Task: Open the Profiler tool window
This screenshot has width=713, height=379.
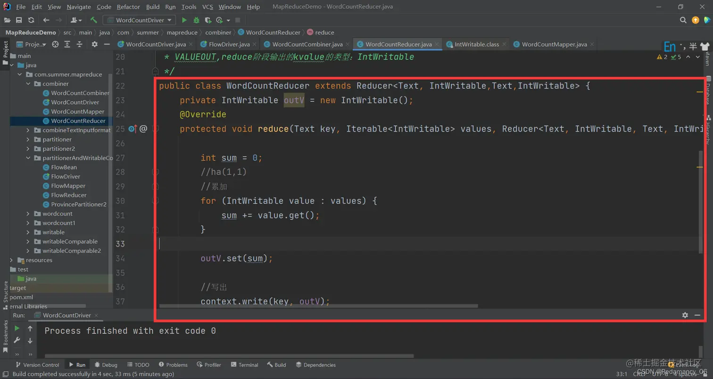Action: [209, 365]
